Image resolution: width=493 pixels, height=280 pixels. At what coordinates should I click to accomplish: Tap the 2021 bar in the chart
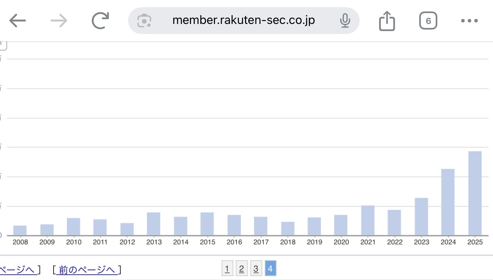point(368,220)
